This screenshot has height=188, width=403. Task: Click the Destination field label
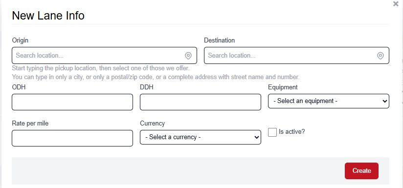tap(219, 40)
